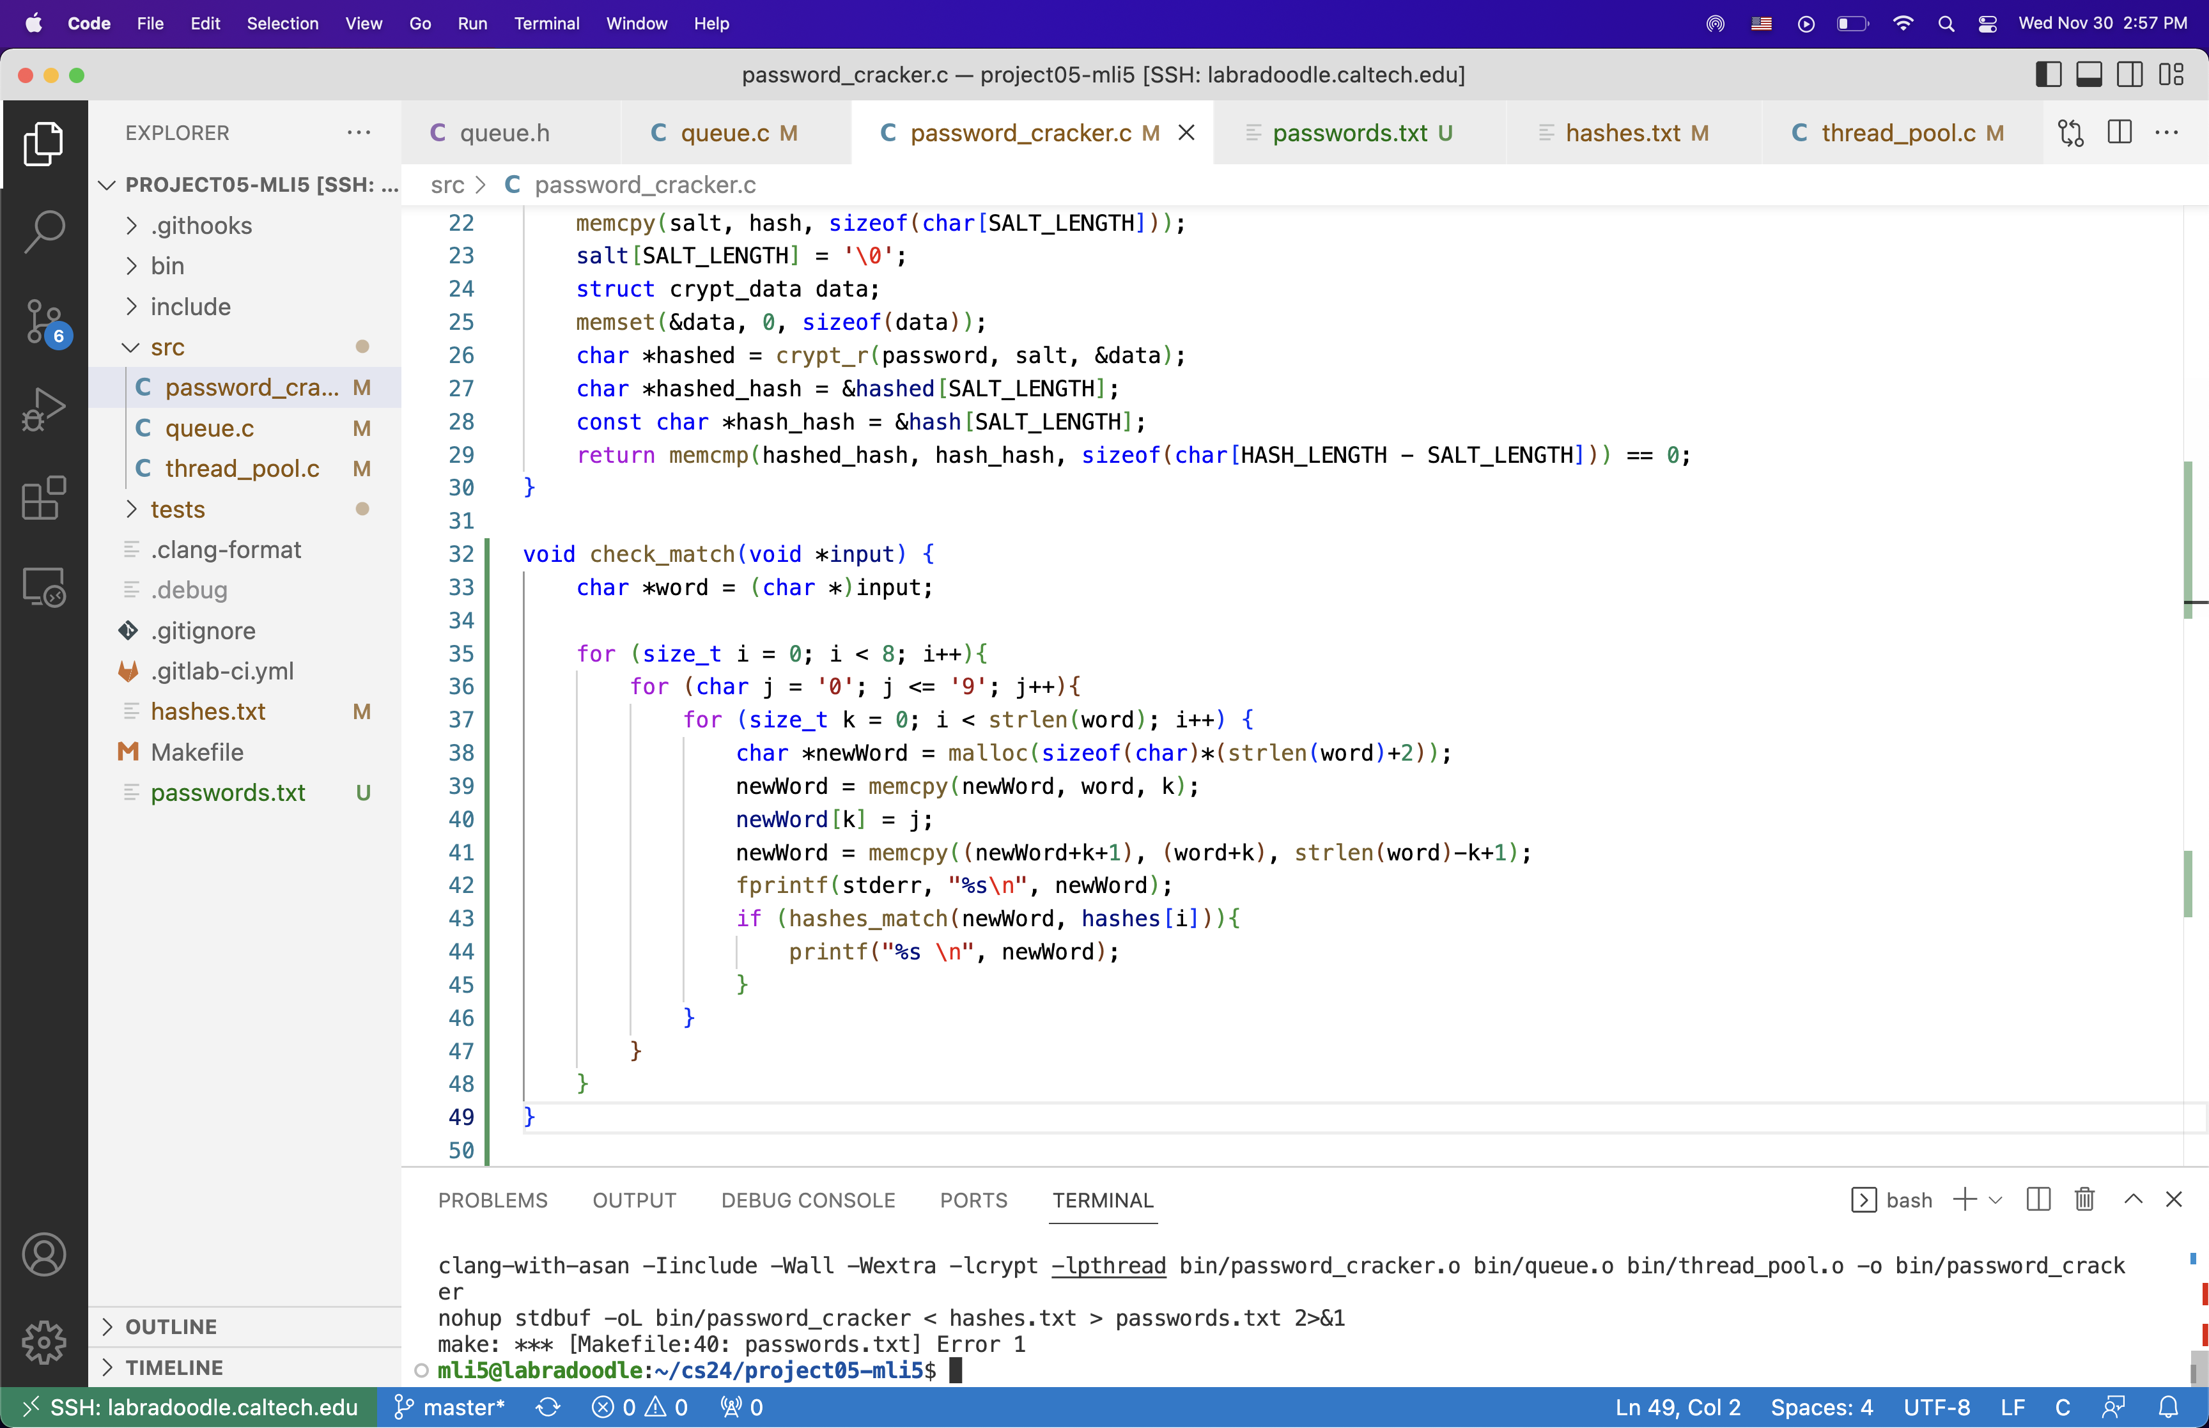Split the editor to the right
Image resolution: width=2209 pixels, height=1428 pixels.
click(x=2119, y=132)
